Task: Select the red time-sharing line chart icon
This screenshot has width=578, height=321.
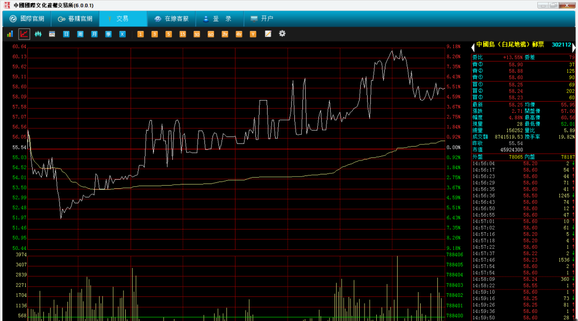Action: click(x=24, y=34)
